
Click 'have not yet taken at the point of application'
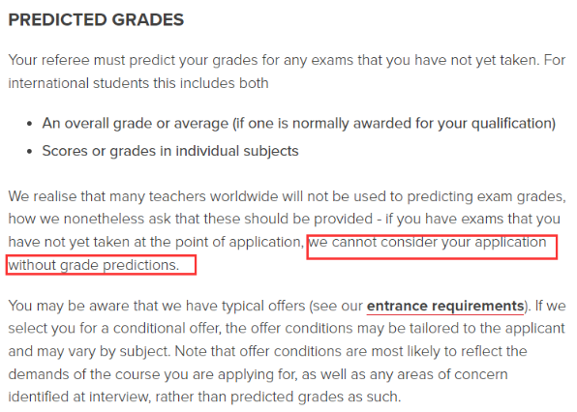click(x=156, y=242)
